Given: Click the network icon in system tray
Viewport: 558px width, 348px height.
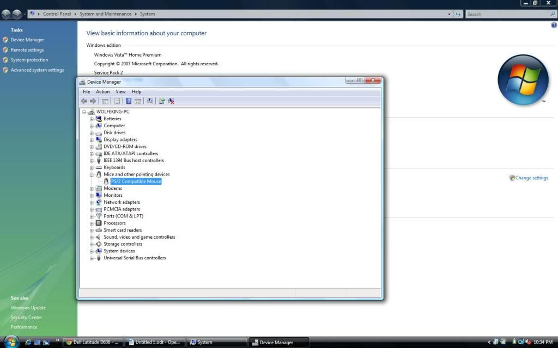Looking at the screenshot, I should [x=521, y=342].
